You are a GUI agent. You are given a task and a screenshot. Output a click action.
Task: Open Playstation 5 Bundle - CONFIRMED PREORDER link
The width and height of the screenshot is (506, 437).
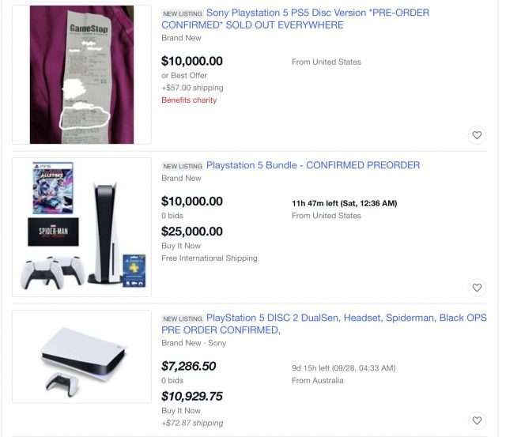point(313,165)
